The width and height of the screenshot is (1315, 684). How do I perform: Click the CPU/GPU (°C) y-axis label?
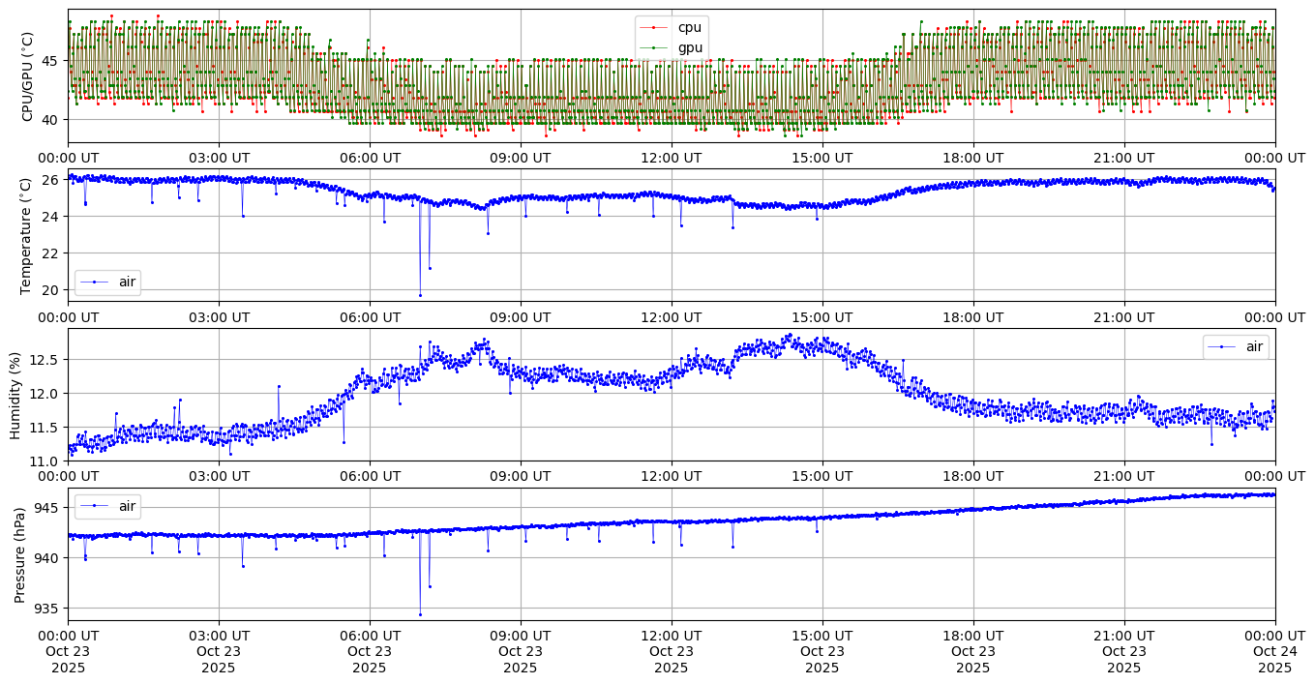(x=27, y=76)
